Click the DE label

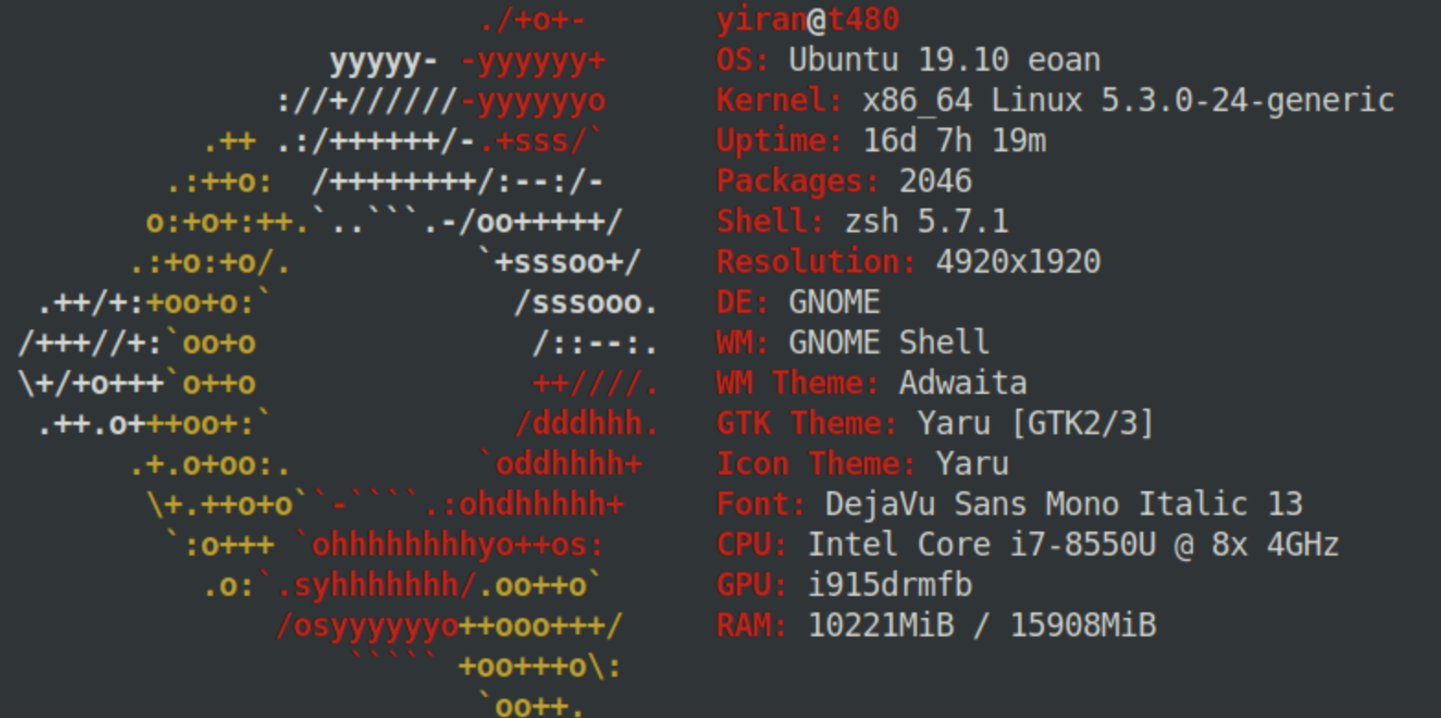coord(742,302)
